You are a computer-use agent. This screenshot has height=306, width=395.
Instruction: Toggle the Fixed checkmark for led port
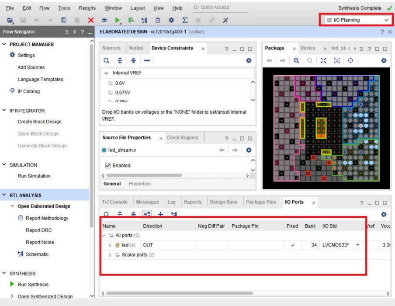pos(292,245)
